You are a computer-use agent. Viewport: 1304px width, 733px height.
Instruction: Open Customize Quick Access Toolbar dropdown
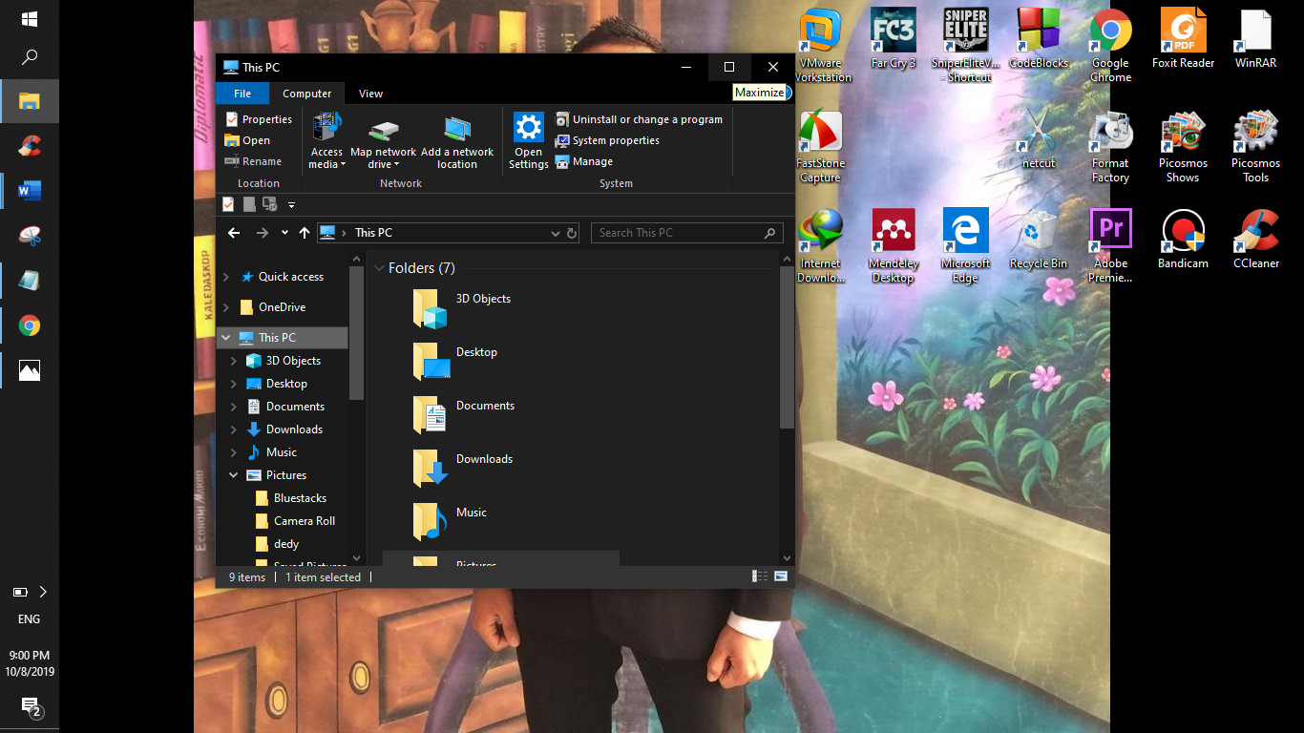[291, 204]
